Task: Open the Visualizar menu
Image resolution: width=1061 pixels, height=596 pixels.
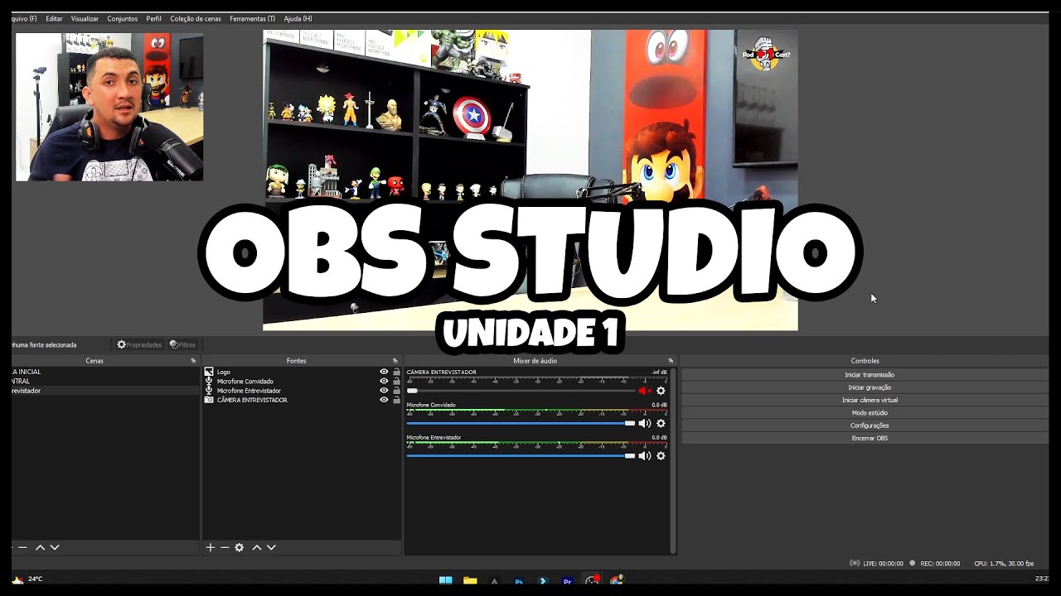Action: [x=85, y=18]
